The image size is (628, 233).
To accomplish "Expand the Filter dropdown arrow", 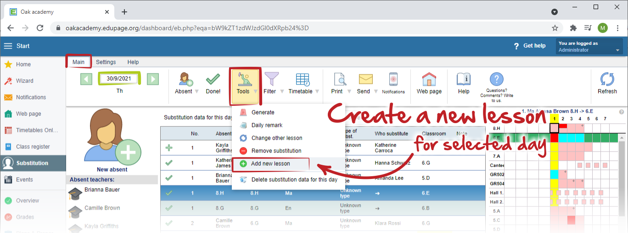I will tap(282, 92).
